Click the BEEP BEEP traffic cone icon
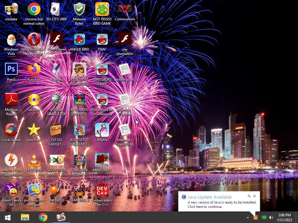This screenshot has height=223, width=298. (x=34, y=160)
